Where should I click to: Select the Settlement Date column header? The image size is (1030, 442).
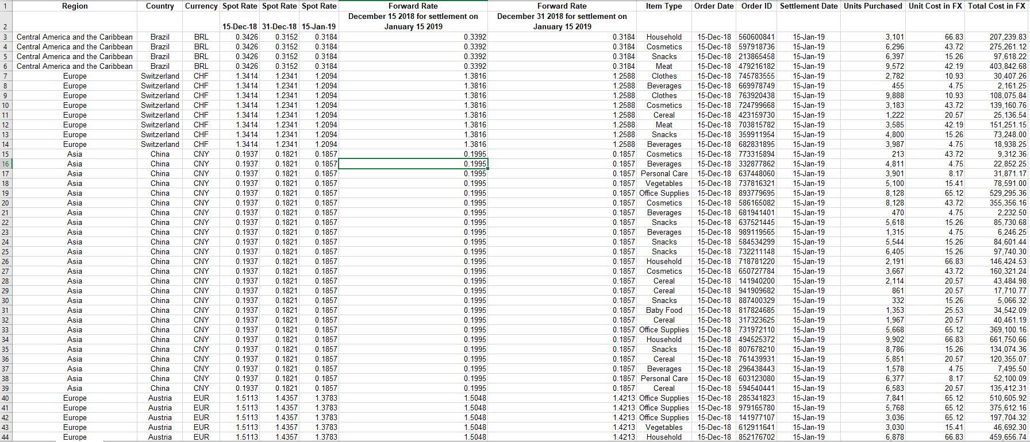pos(809,6)
